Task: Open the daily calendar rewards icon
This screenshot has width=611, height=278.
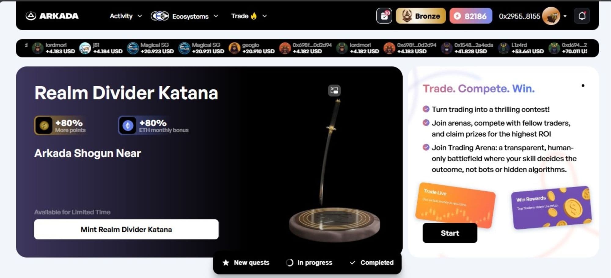Action: (384, 16)
